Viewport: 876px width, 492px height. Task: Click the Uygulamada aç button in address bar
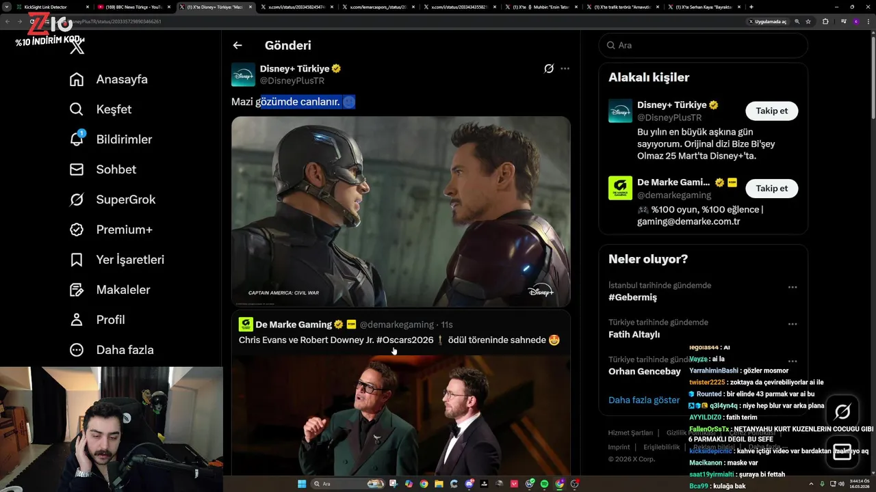(768, 21)
